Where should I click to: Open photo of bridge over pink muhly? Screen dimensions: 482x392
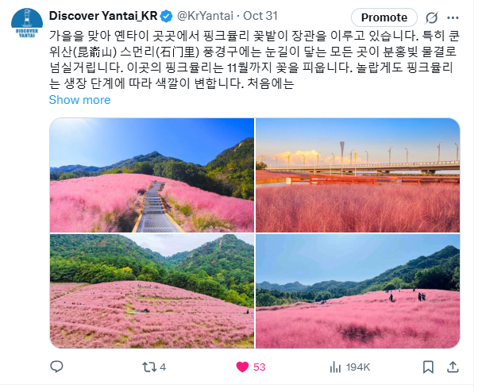click(x=358, y=175)
